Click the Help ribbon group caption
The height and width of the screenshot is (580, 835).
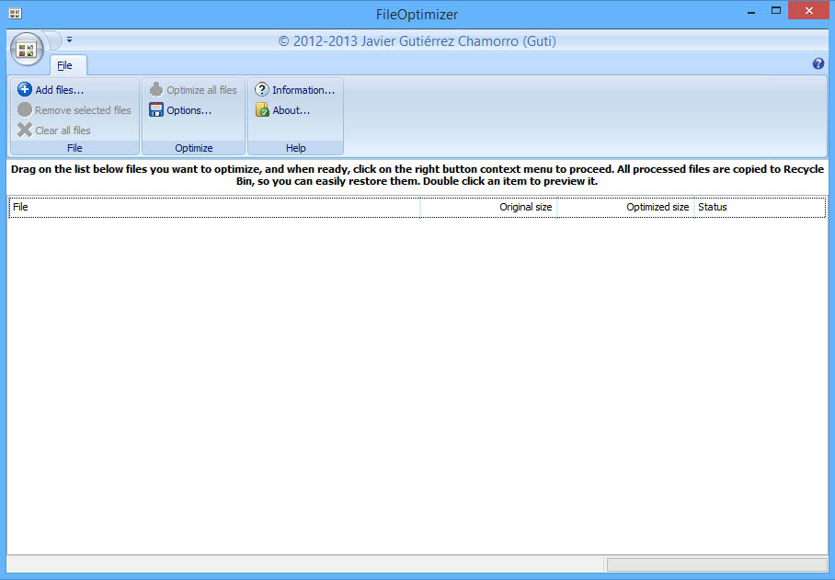point(295,148)
